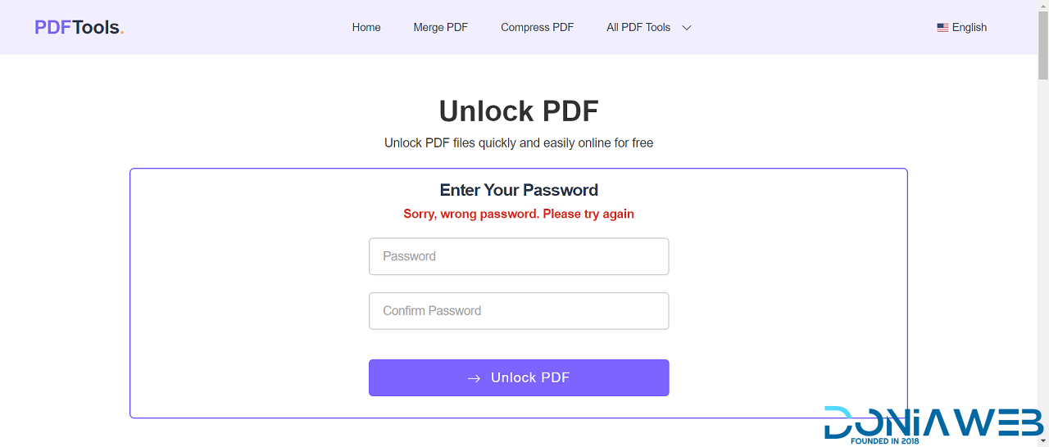The image size is (1049, 447).
Task: Open the Merge PDF tool
Action: (x=440, y=27)
